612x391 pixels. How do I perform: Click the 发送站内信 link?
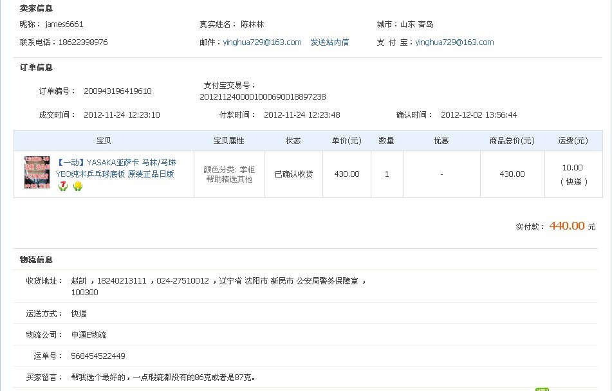coord(329,42)
